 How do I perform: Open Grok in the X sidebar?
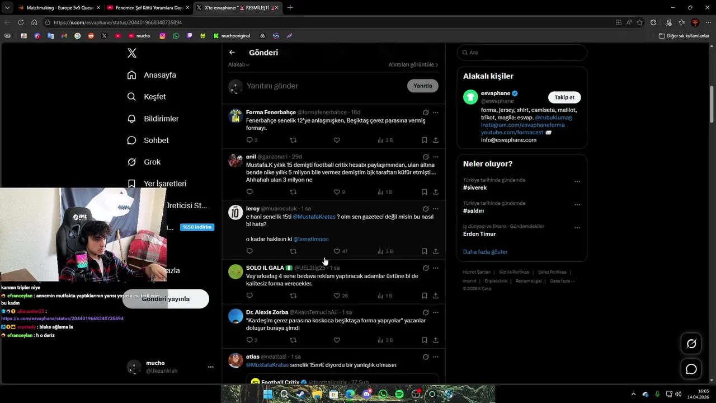tap(144, 162)
